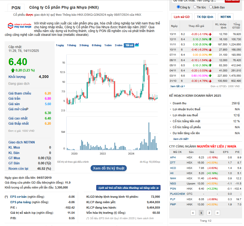The width and height of the screenshot is (244, 226).
Task: Select page 2 of peer companies
Action: 209,213
